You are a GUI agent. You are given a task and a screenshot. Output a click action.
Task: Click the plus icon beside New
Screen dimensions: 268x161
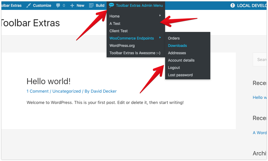pyautogui.click(x=72, y=5)
